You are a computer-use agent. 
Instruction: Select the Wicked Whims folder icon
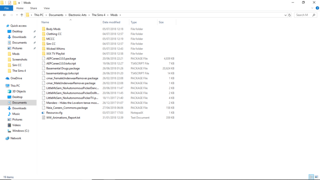pos(44,49)
